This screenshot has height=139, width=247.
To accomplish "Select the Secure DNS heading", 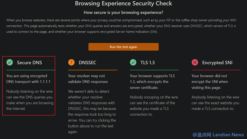I will pos(30,63).
